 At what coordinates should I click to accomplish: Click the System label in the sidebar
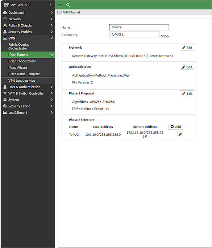(13, 100)
